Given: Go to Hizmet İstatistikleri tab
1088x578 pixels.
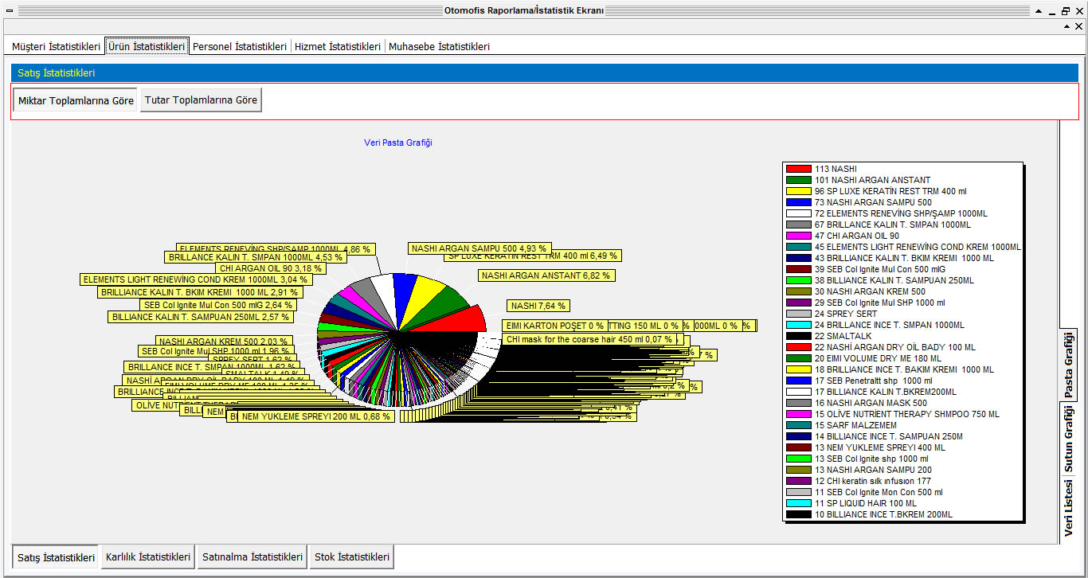Looking at the screenshot, I should tap(338, 47).
